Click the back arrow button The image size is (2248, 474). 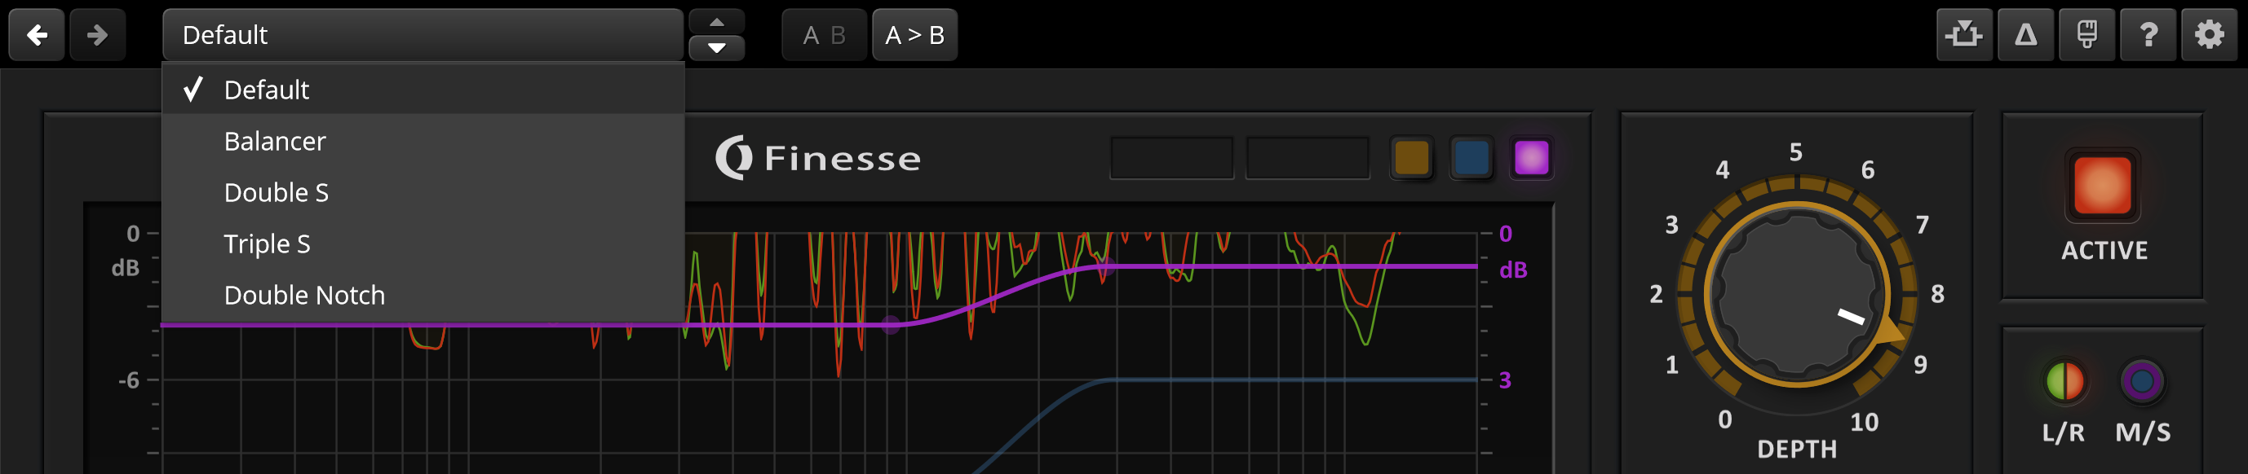(37, 35)
